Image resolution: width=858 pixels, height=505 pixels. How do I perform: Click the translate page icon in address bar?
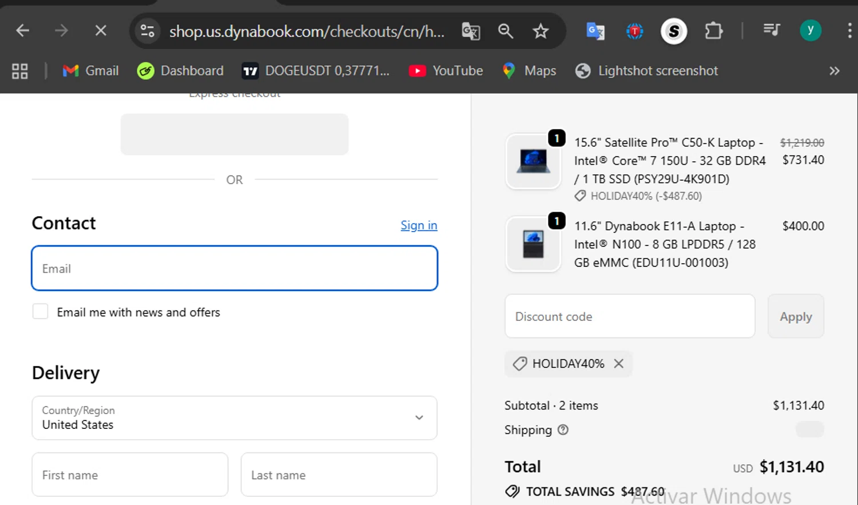pos(471,31)
